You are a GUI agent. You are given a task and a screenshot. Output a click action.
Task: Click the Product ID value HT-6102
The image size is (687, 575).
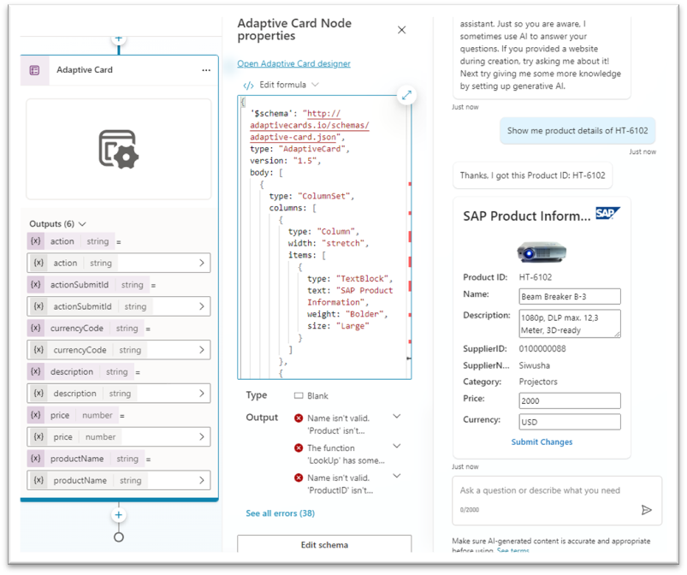(x=536, y=277)
